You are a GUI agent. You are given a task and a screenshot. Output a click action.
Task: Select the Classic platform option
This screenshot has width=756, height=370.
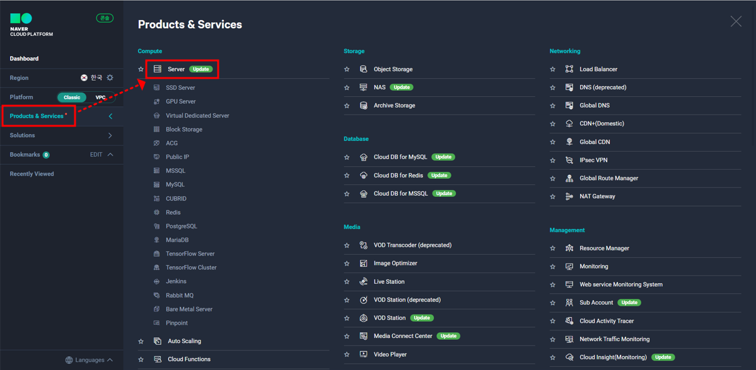(x=72, y=97)
